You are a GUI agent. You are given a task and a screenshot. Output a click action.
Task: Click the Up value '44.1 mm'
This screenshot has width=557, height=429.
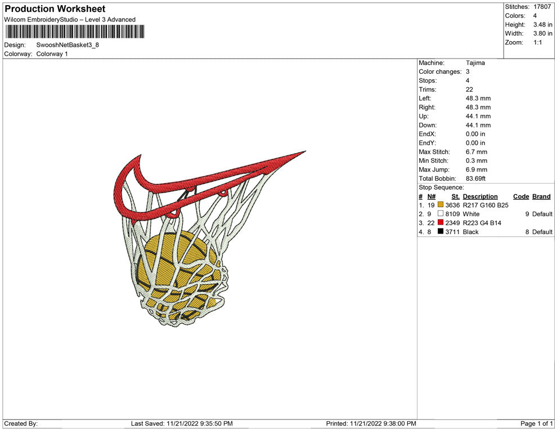478,116
